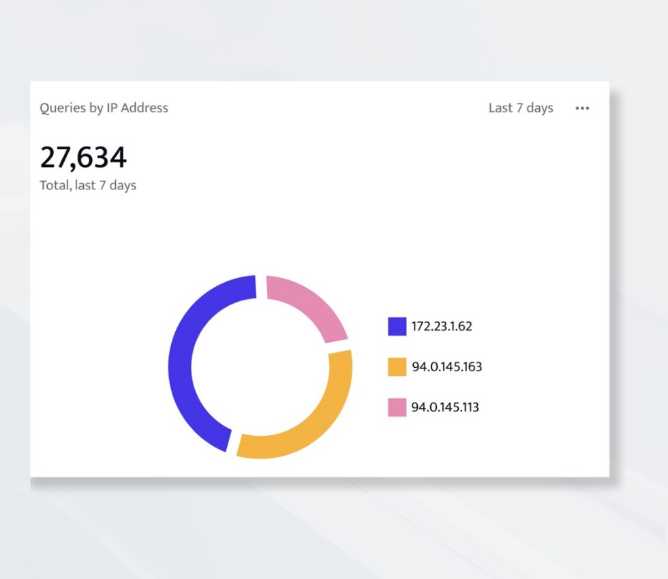Click the empty center of the donut chart

[x=260, y=366]
